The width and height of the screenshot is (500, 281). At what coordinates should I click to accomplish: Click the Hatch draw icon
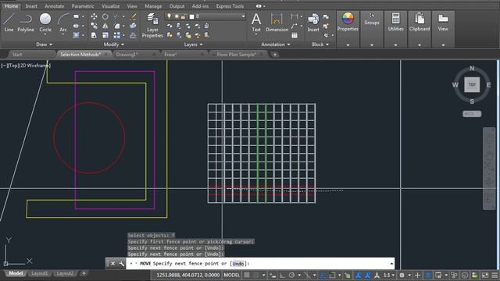[77, 35]
